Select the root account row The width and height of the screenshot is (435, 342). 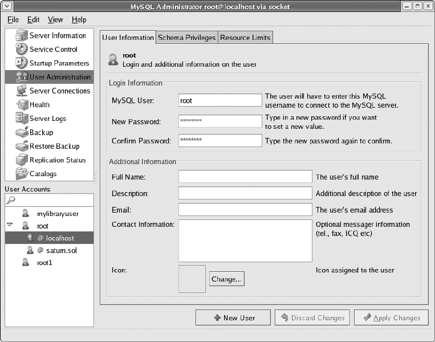[50, 226]
